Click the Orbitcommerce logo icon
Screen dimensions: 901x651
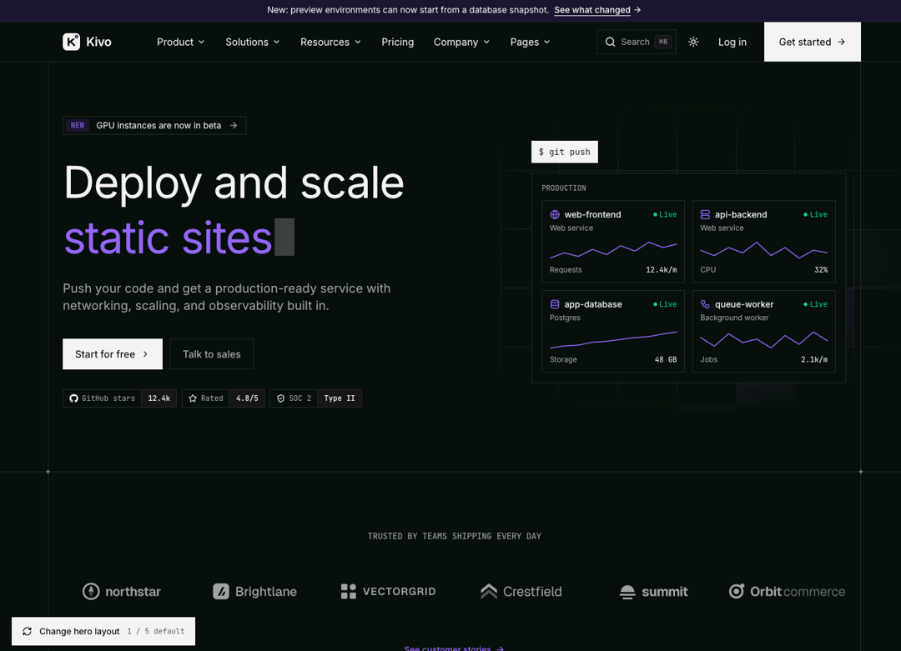pyautogui.click(x=737, y=591)
